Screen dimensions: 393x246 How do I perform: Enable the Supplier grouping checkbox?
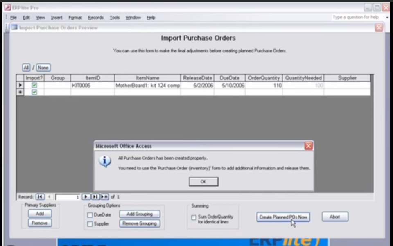pyautogui.click(x=90, y=224)
